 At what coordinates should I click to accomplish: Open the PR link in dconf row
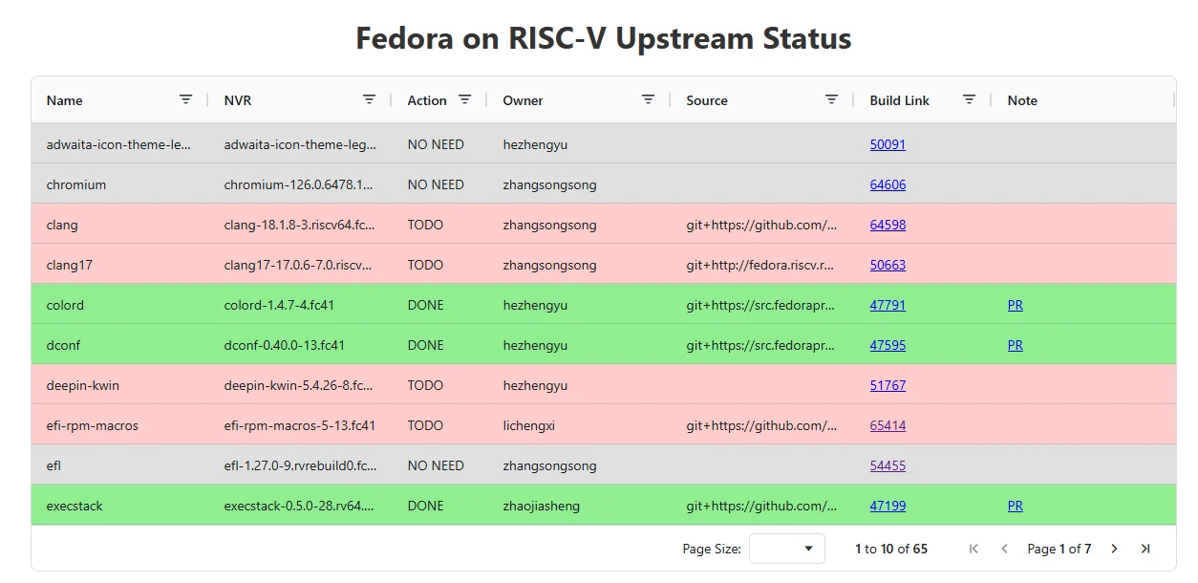(x=1015, y=345)
